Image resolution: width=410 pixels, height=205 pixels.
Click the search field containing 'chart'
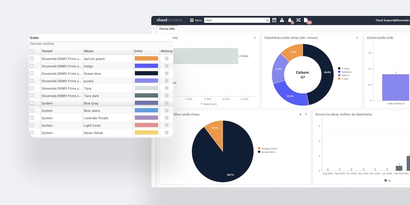[234, 20]
